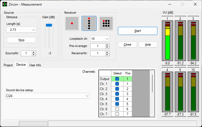The width and height of the screenshot is (202, 127).
Task: Click the VU meter for channel 1
Action: pos(167,41)
